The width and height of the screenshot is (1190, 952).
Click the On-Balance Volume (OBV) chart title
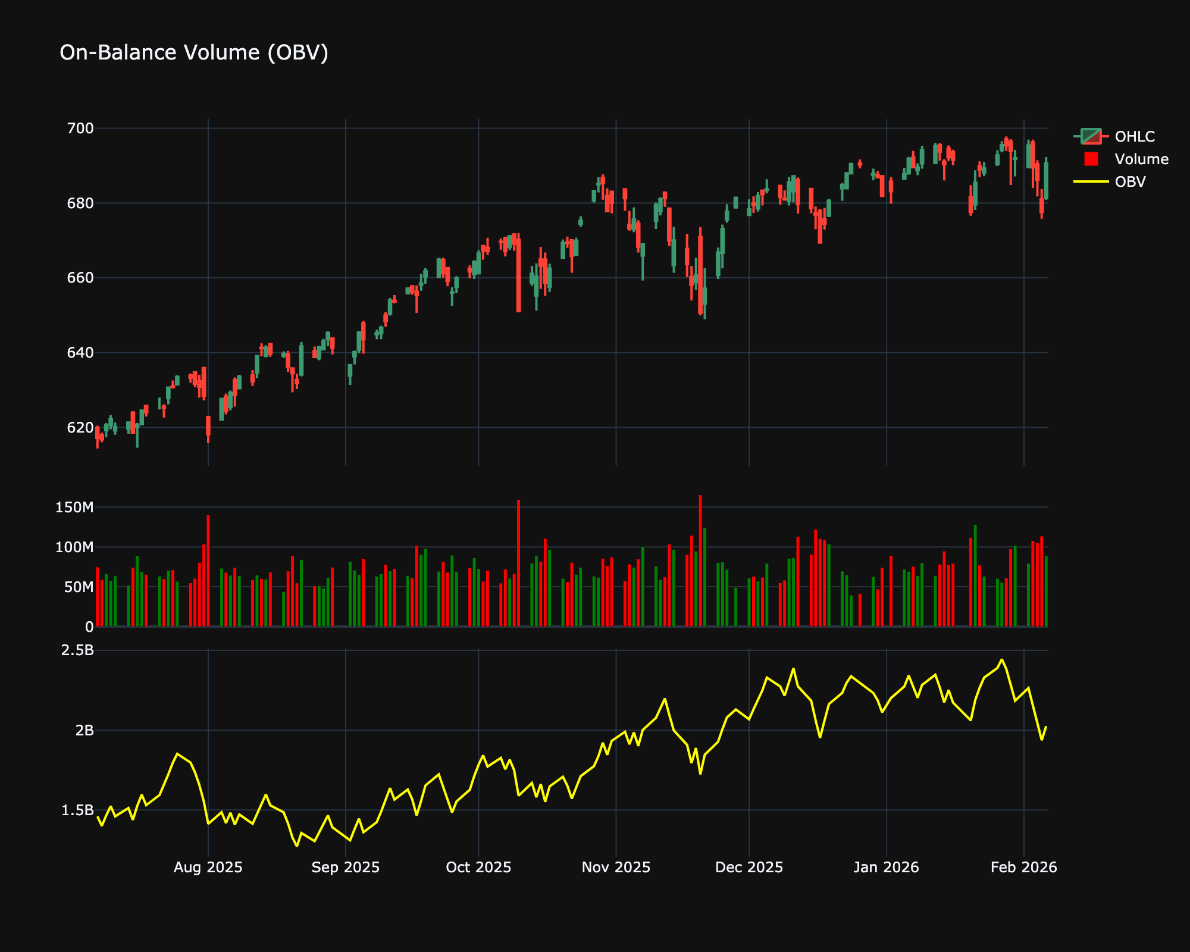coord(194,53)
